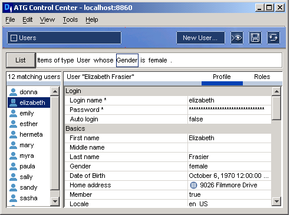Click paula's user icon

coord(13,166)
